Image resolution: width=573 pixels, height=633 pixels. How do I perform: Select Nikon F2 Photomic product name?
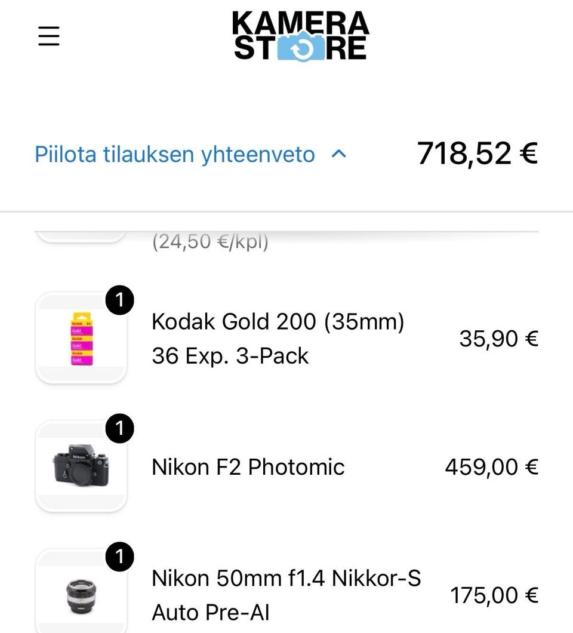click(x=248, y=466)
